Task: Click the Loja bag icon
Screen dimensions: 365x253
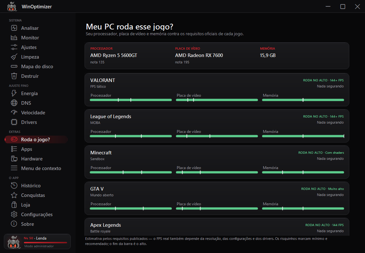Action: point(14,205)
